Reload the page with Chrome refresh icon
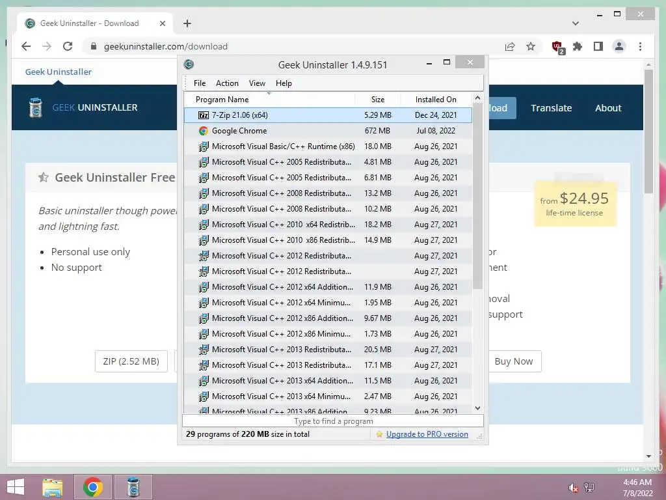666x500 pixels. tap(68, 46)
